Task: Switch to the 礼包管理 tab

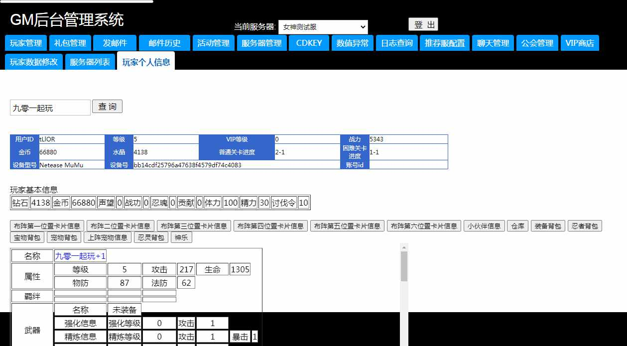Action: pyautogui.click(x=70, y=43)
